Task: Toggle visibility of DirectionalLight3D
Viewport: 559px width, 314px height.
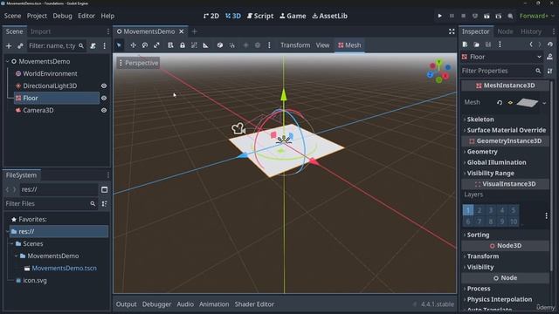Action: pyautogui.click(x=104, y=85)
